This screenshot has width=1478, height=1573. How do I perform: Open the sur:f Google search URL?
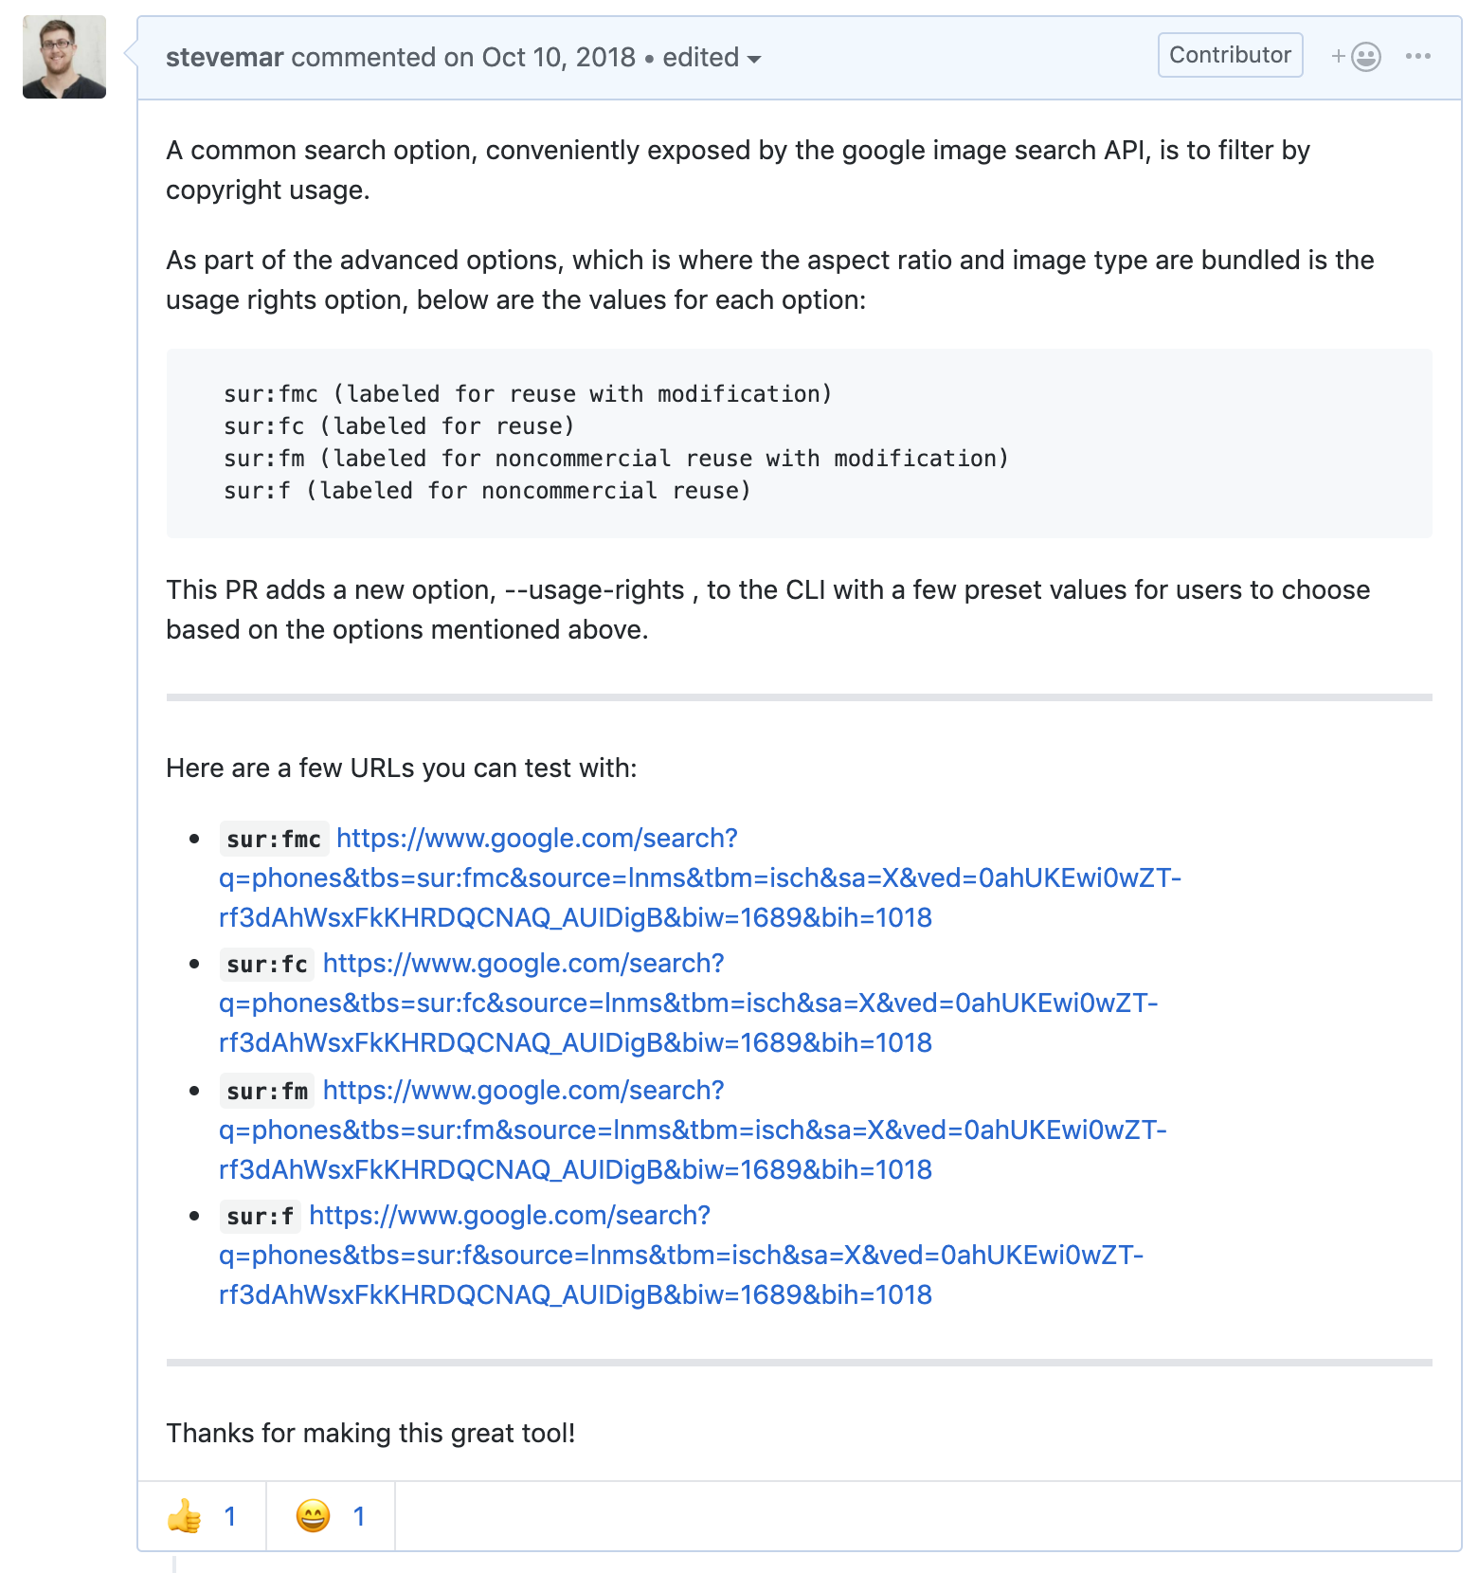[x=681, y=1255]
